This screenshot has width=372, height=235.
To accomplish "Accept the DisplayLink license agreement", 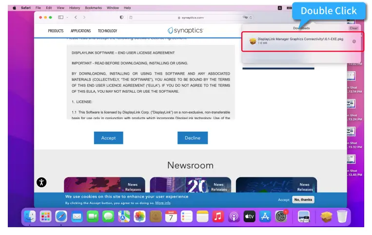I will tap(108, 138).
